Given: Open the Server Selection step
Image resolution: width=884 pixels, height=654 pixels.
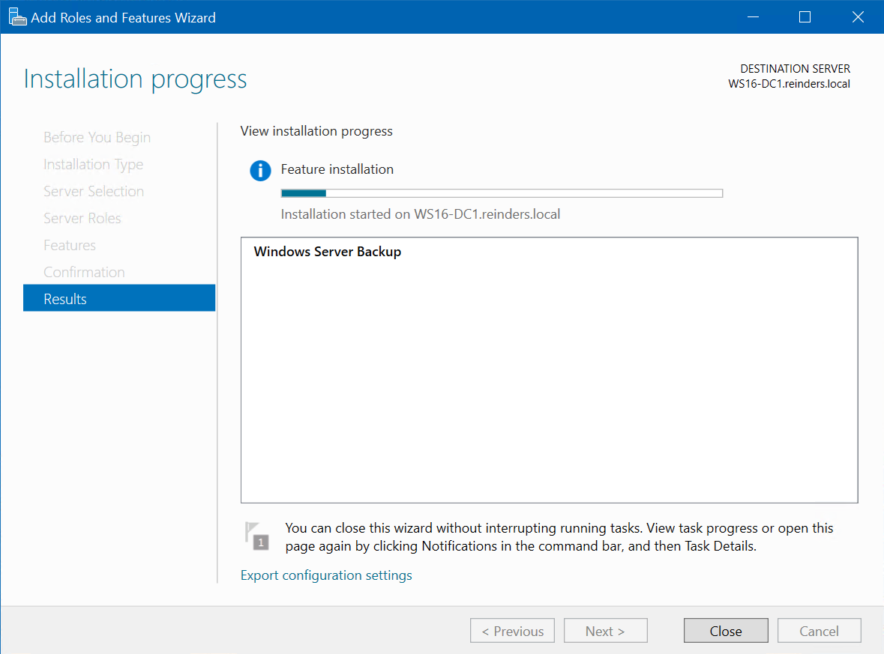Looking at the screenshot, I should [x=94, y=192].
